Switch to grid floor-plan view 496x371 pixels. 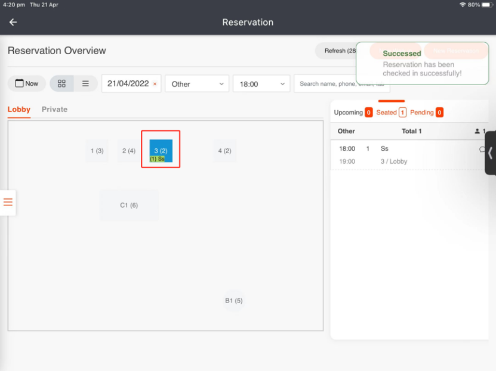(61, 83)
